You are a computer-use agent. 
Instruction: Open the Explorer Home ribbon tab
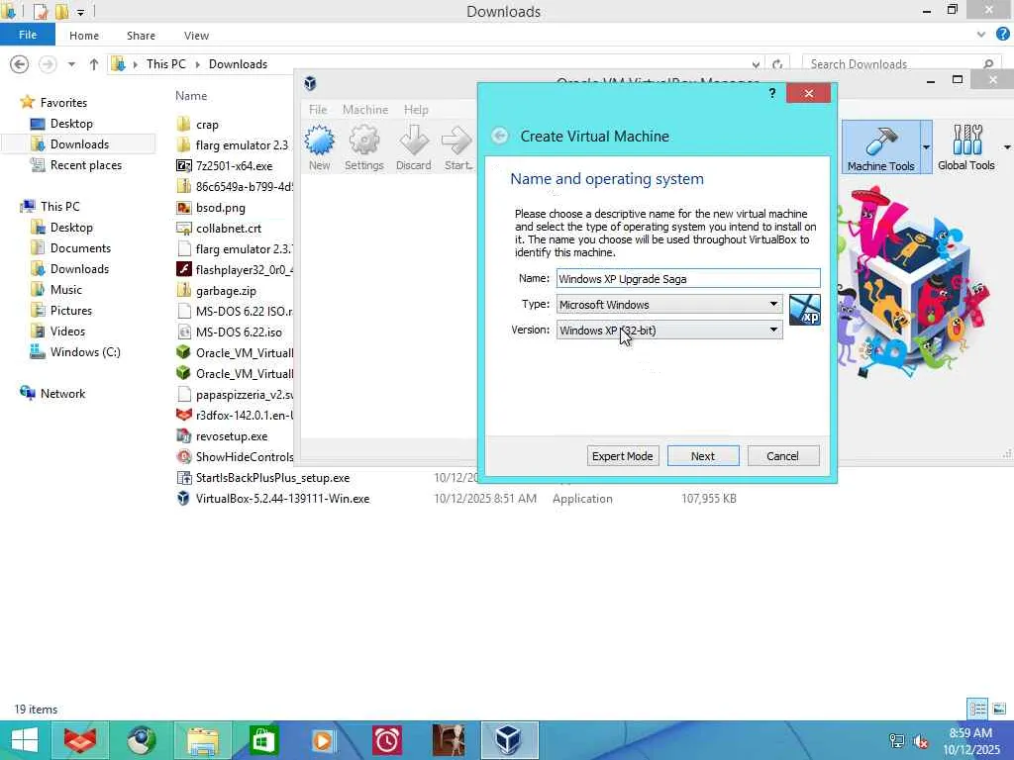[x=84, y=36]
